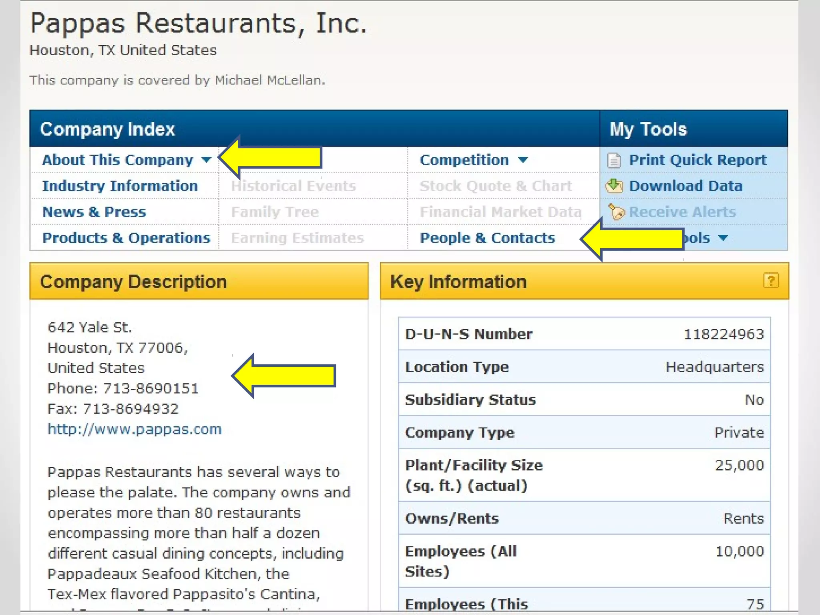Click the About This Company label
820x615 pixels.
[x=118, y=160]
